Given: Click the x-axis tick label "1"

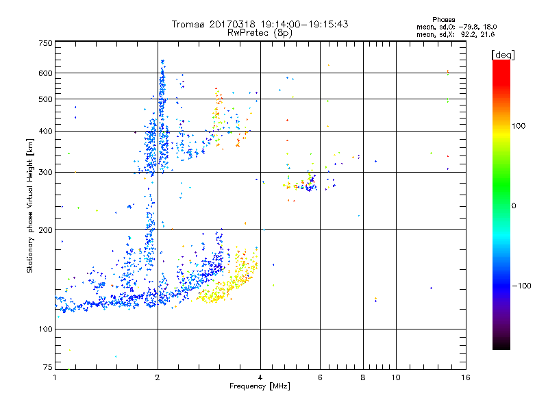Looking at the screenshot, I should coord(55,377).
